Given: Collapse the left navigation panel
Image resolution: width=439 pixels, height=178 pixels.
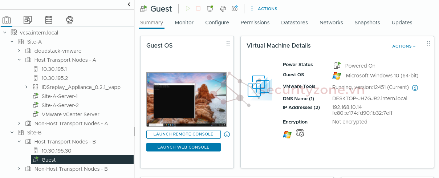Looking at the screenshot, I should pyautogui.click(x=129, y=4).
